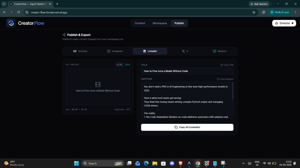The width and height of the screenshot is (300, 168).
Task: Click the cut preview film thumbnail
Action: [x=98, y=87]
